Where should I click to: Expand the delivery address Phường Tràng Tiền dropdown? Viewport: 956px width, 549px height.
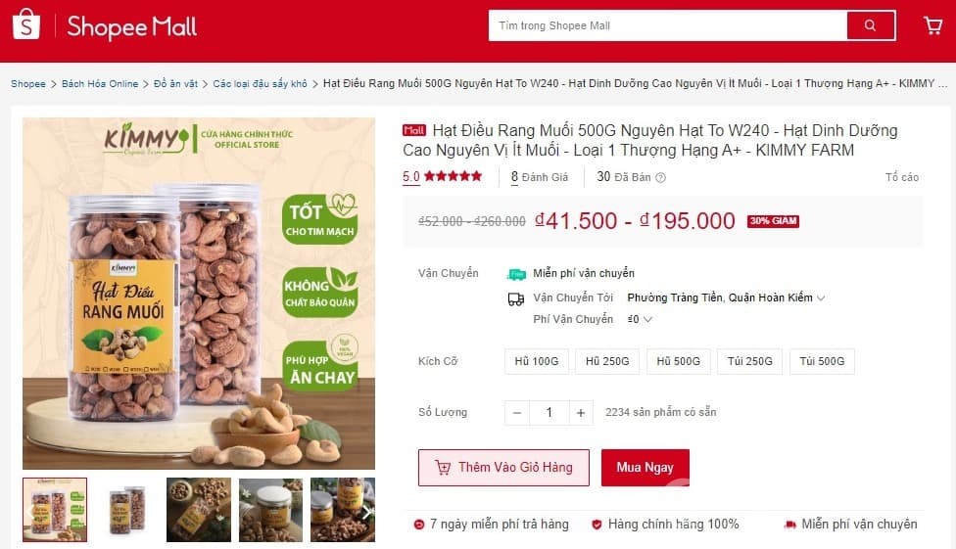pyautogui.click(x=726, y=297)
